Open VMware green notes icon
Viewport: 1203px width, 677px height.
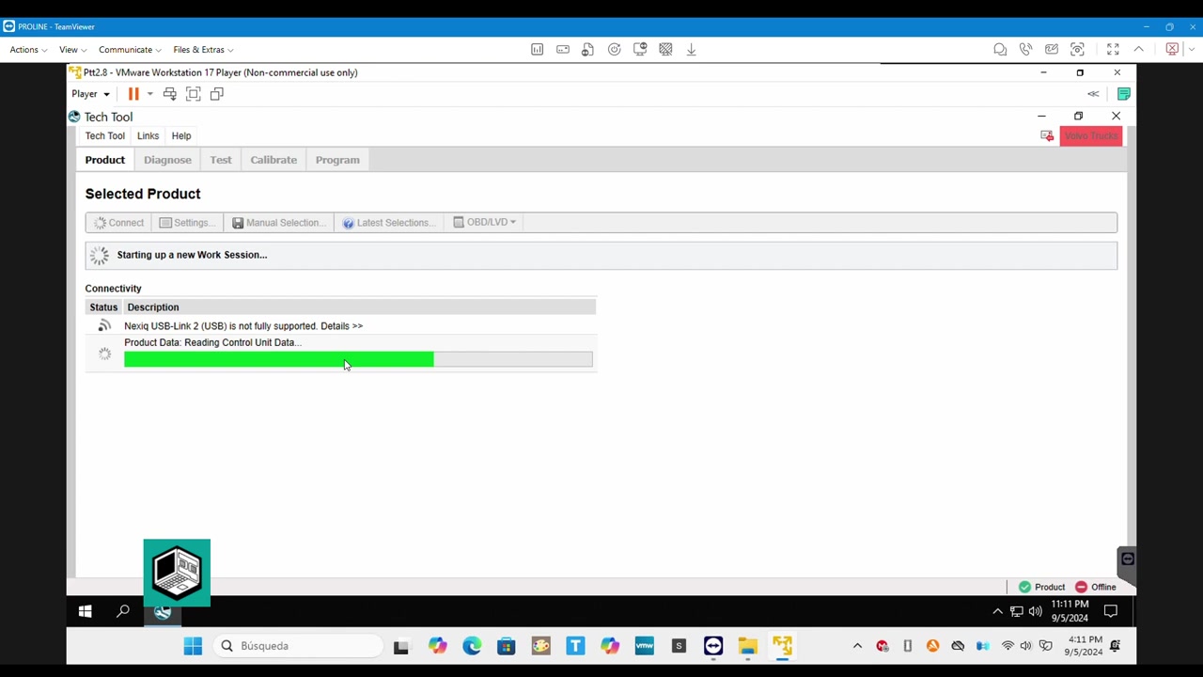tap(1124, 94)
